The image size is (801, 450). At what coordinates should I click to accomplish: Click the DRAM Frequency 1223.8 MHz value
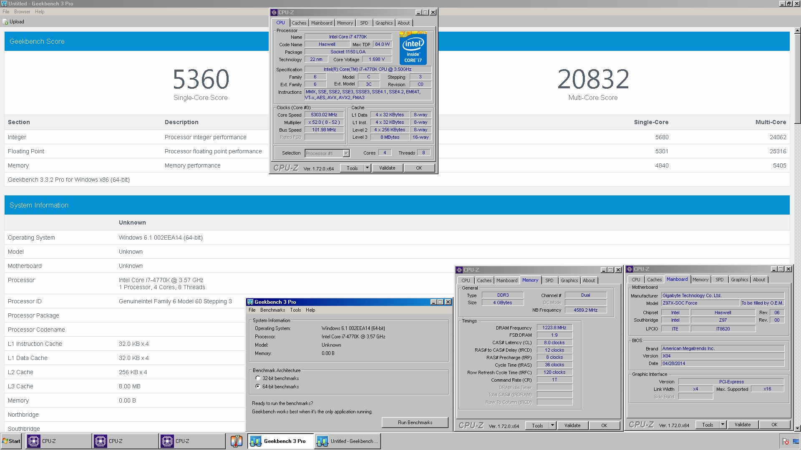(554, 327)
